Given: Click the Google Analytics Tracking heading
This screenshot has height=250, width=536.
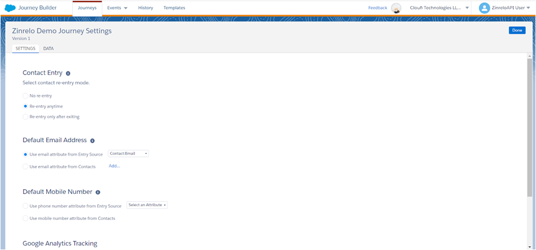Looking at the screenshot, I should click(x=60, y=243).
